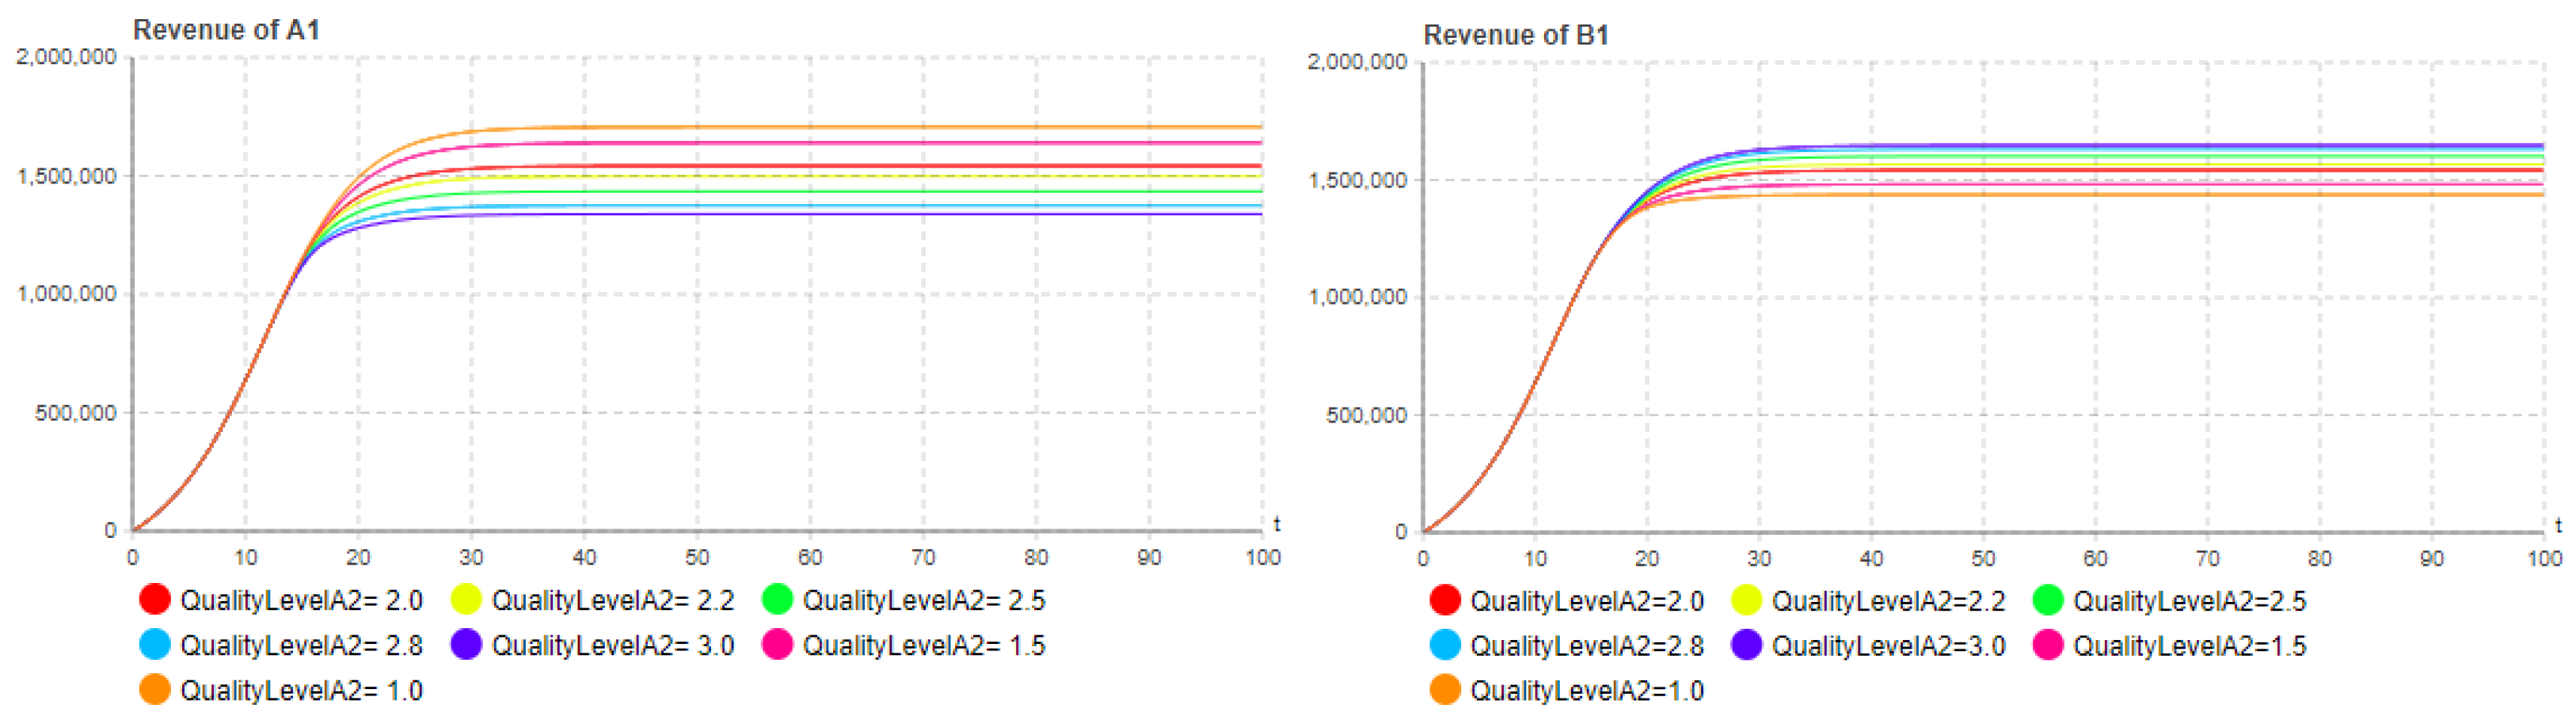
Task: Click green 2.5 legend dot under Revenue of B1
Action: click(x=2047, y=600)
